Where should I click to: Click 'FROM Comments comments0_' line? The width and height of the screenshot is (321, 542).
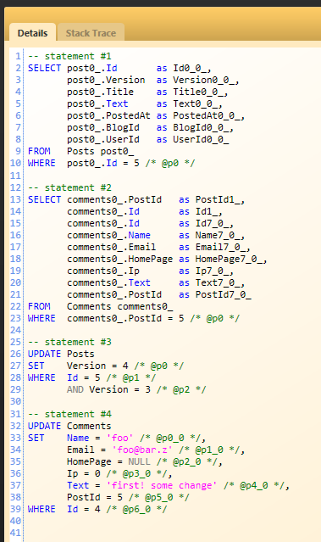point(101,306)
